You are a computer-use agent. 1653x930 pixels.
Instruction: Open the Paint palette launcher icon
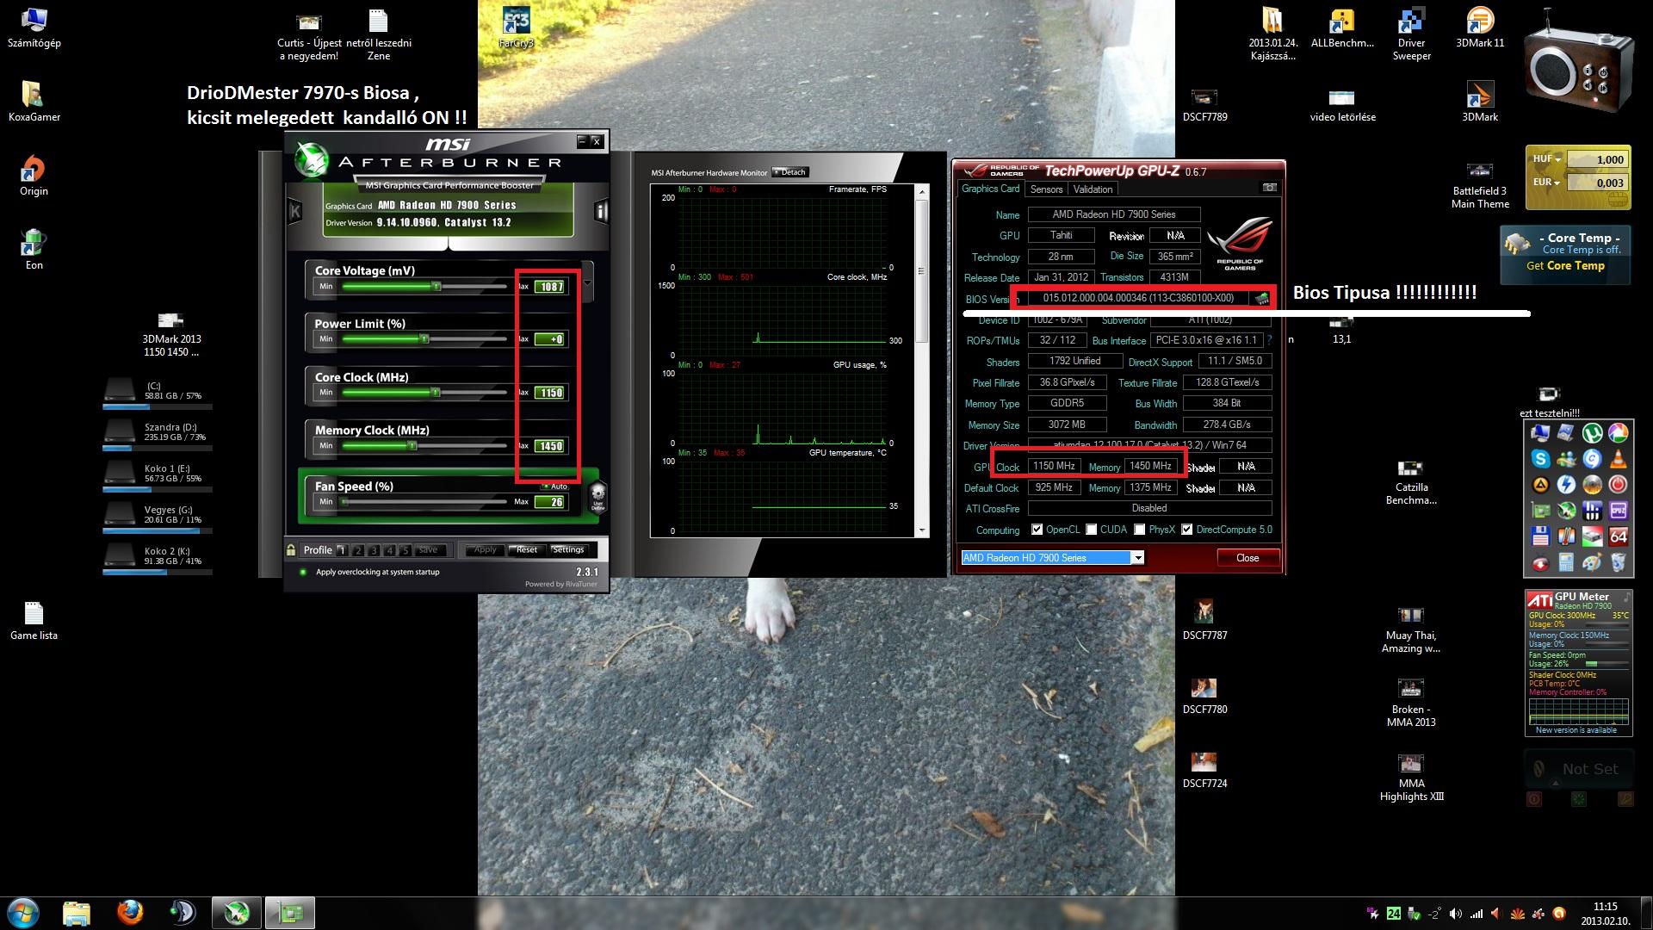coord(1592,562)
